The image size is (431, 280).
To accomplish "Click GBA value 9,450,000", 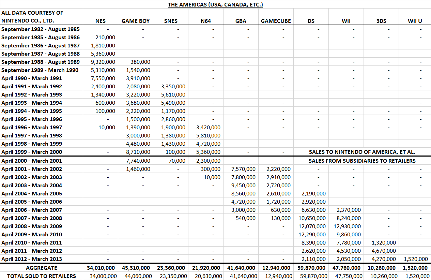I will coord(244,185).
